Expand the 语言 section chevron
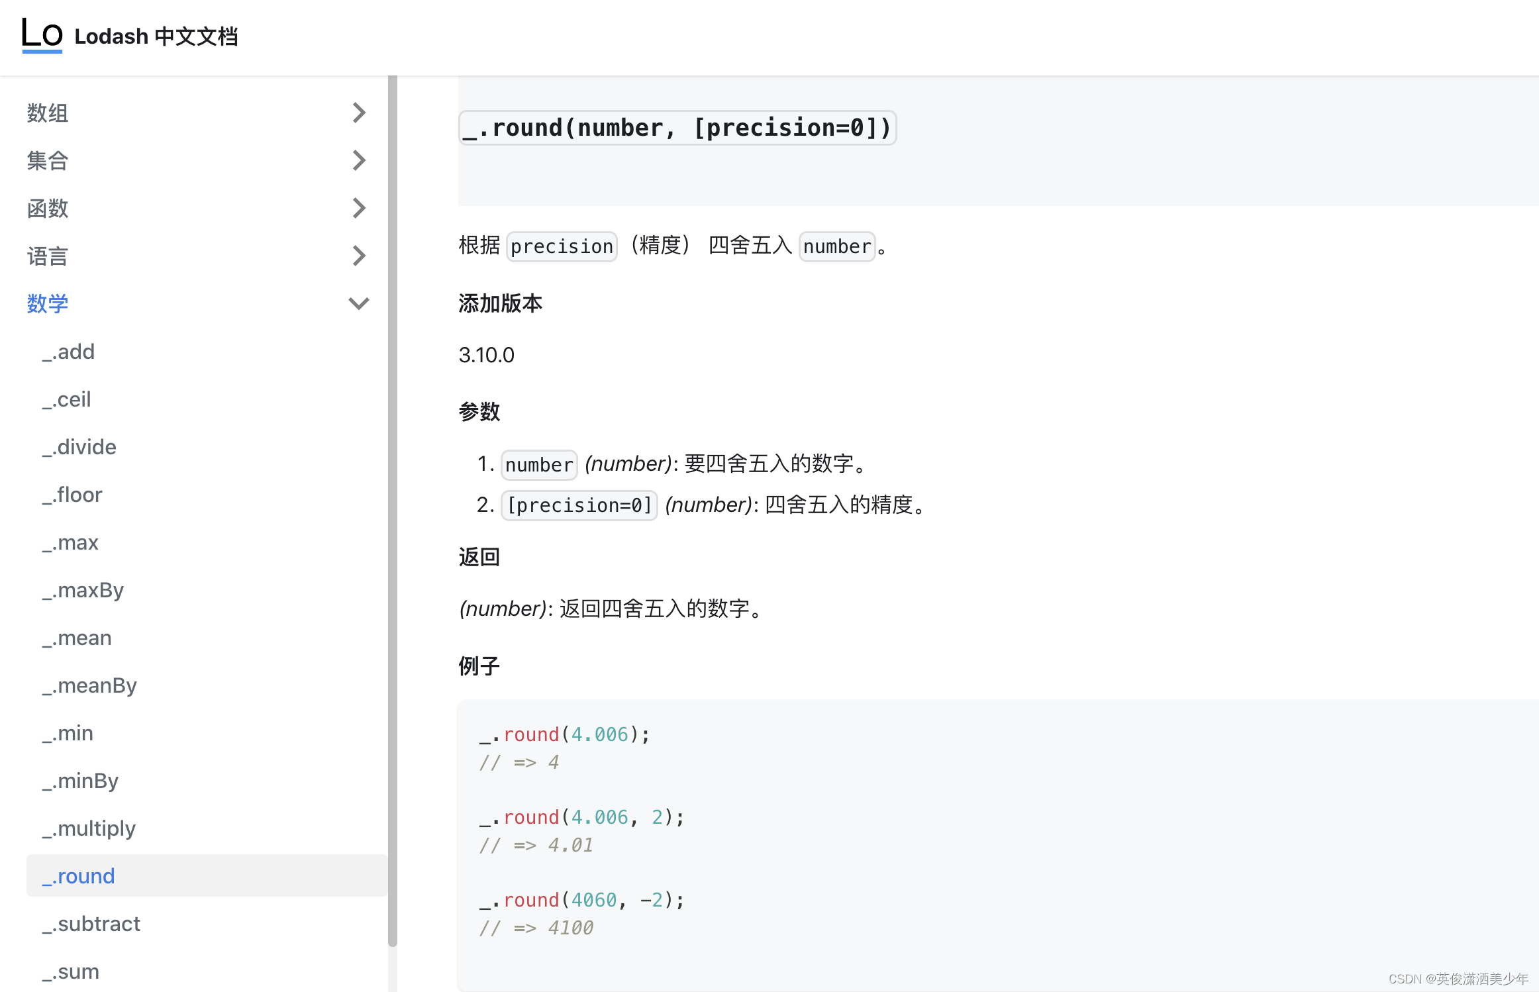Viewport: 1539px width, 992px height. (x=359, y=256)
